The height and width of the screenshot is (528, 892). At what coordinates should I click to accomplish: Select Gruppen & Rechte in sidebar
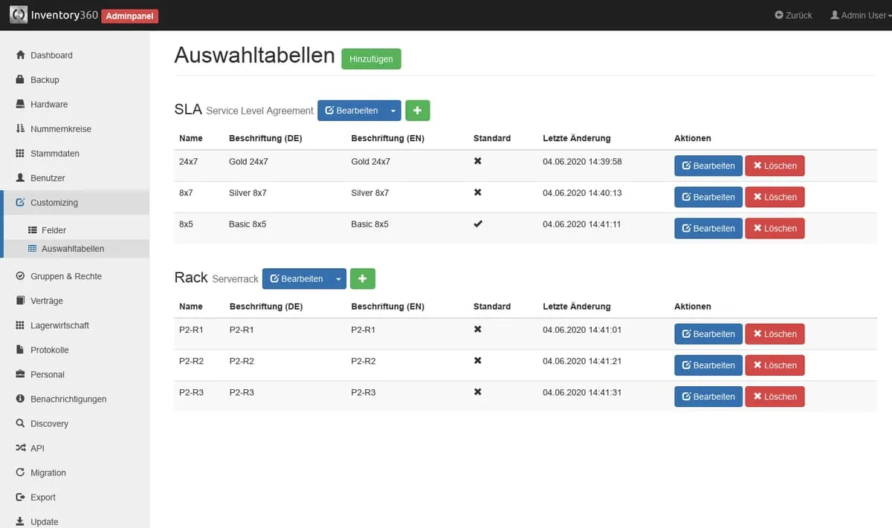(x=65, y=276)
